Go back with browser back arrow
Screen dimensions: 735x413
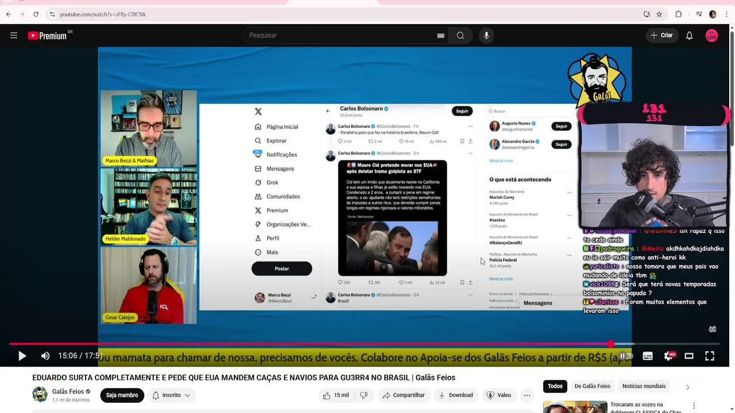tap(8, 14)
